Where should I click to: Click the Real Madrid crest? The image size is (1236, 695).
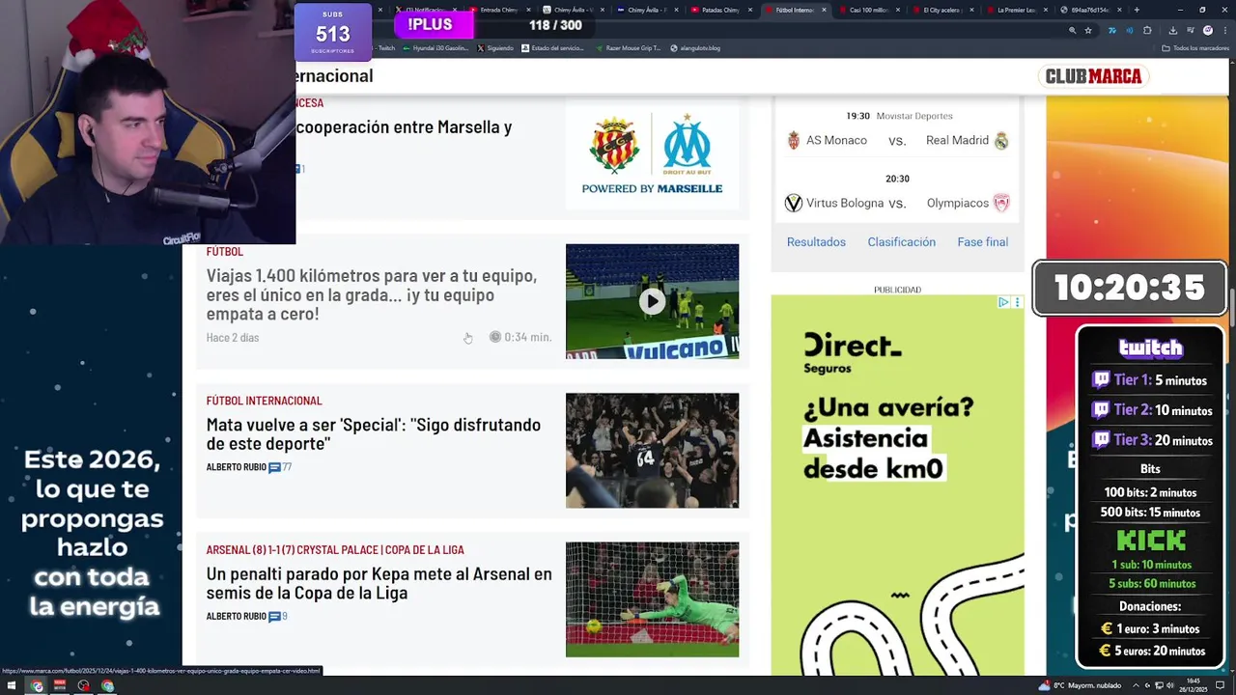tap(1001, 140)
